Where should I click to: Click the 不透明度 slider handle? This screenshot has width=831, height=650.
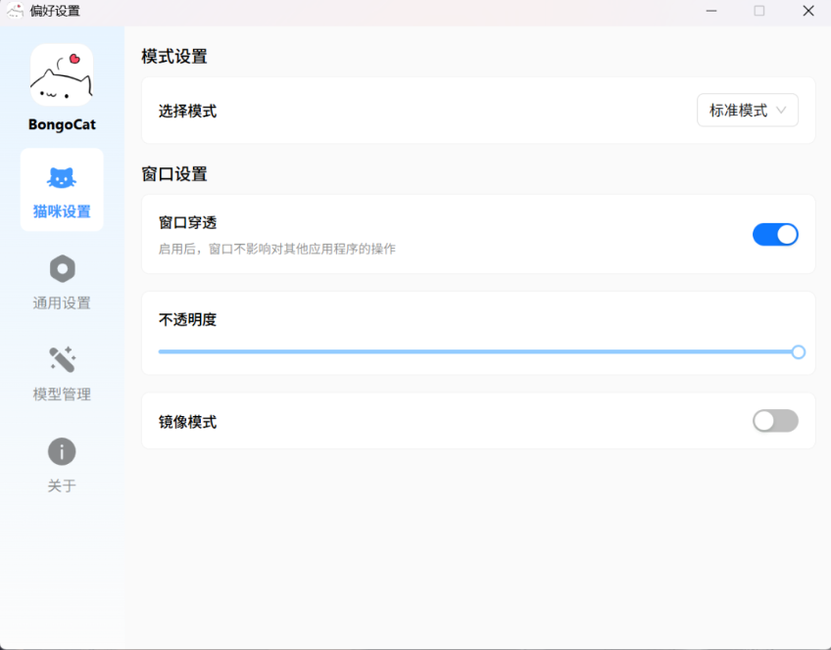[x=798, y=352]
